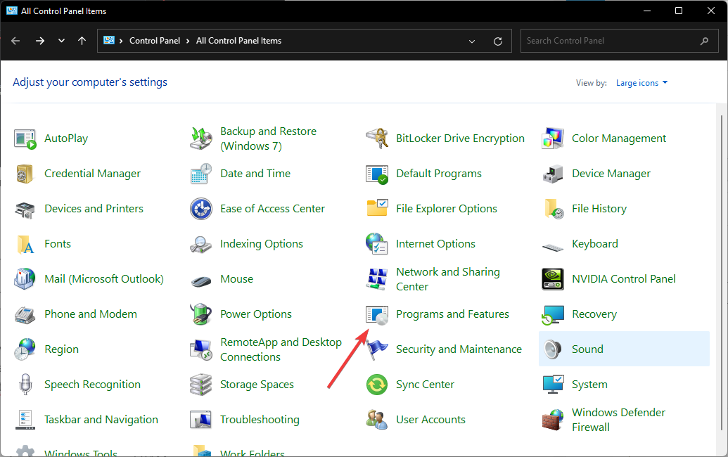This screenshot has height=457, width=728.
Task: Select All Control Panel Items breadcrumb
Action: point(238,41)
